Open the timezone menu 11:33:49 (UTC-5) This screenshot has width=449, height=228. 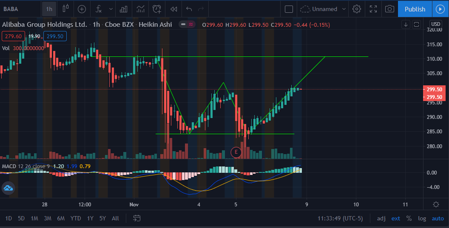coord(340,218)
